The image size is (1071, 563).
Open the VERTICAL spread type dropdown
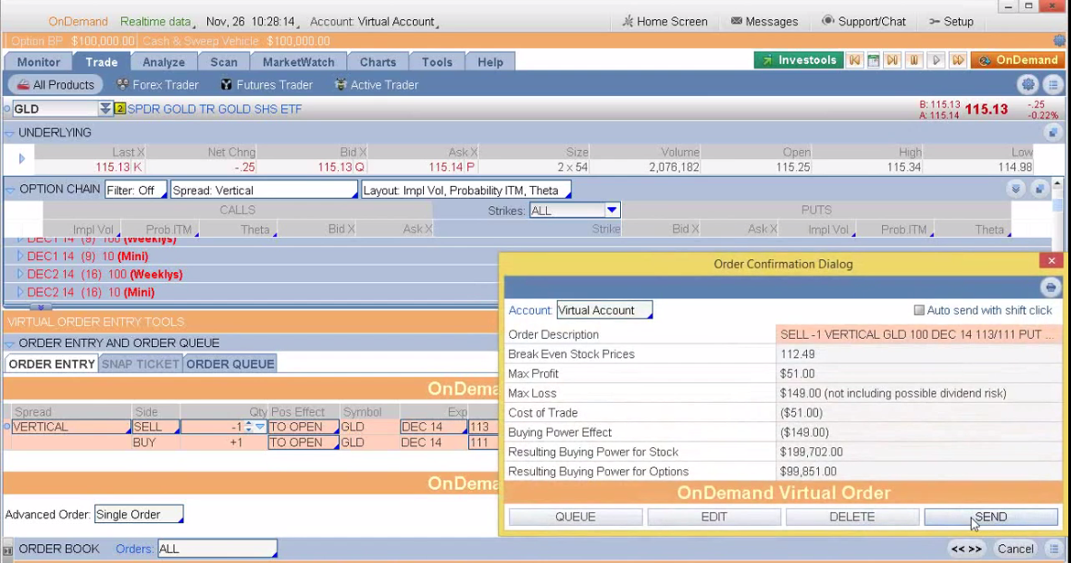click(x=71, y=427)
